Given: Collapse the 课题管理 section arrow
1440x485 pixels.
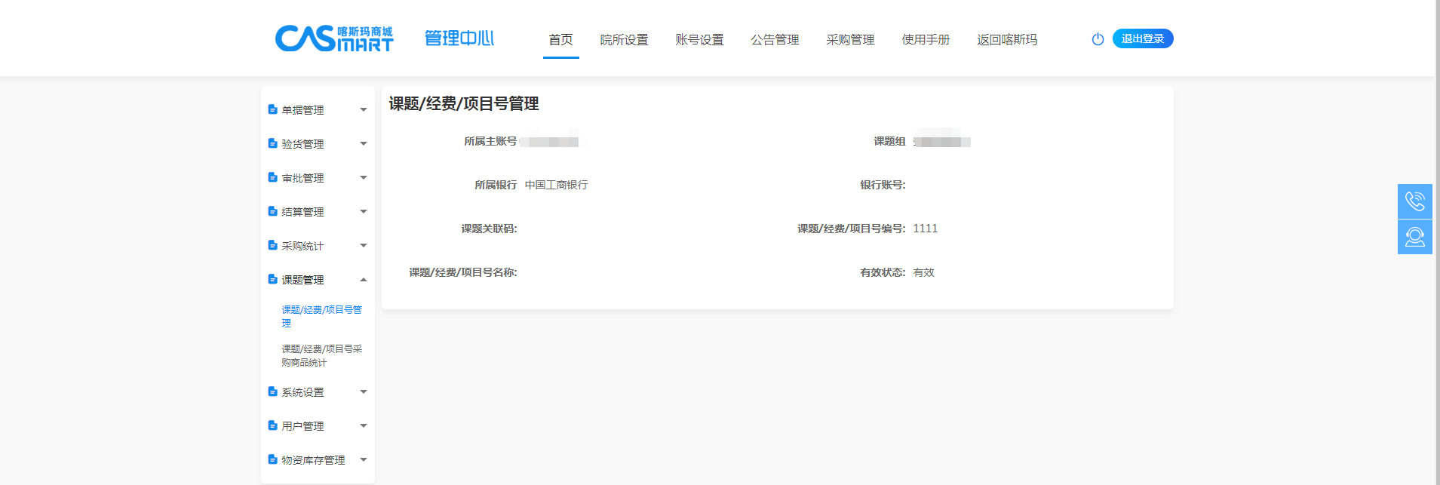Looking at the screenshot, I should tap(364, 280).
